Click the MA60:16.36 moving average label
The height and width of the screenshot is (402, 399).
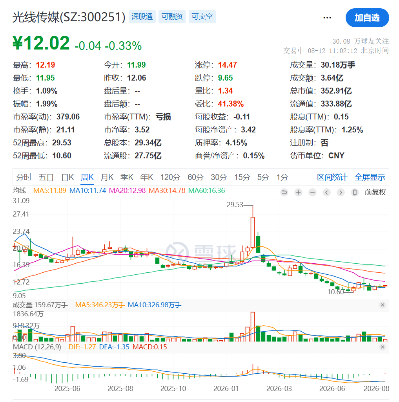pos(206,191)
